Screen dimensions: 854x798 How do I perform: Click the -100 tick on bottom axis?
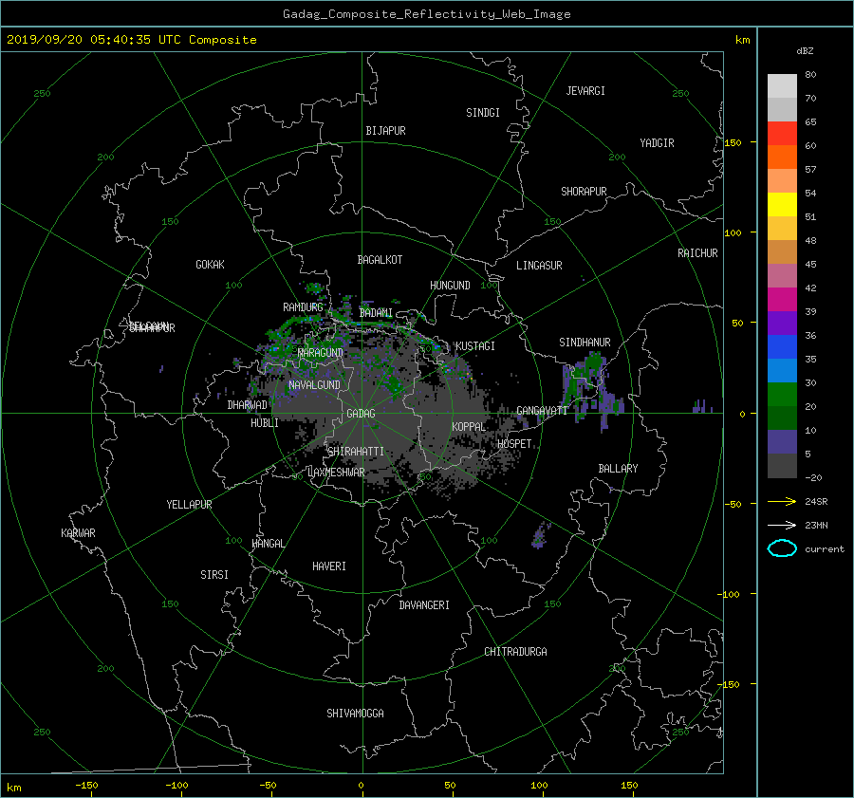[x=176, y=785]
